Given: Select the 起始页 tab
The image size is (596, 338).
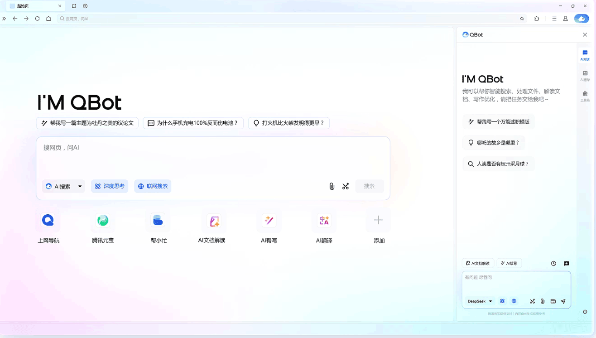Looking at the screenshot, I should tap(36, 6).
